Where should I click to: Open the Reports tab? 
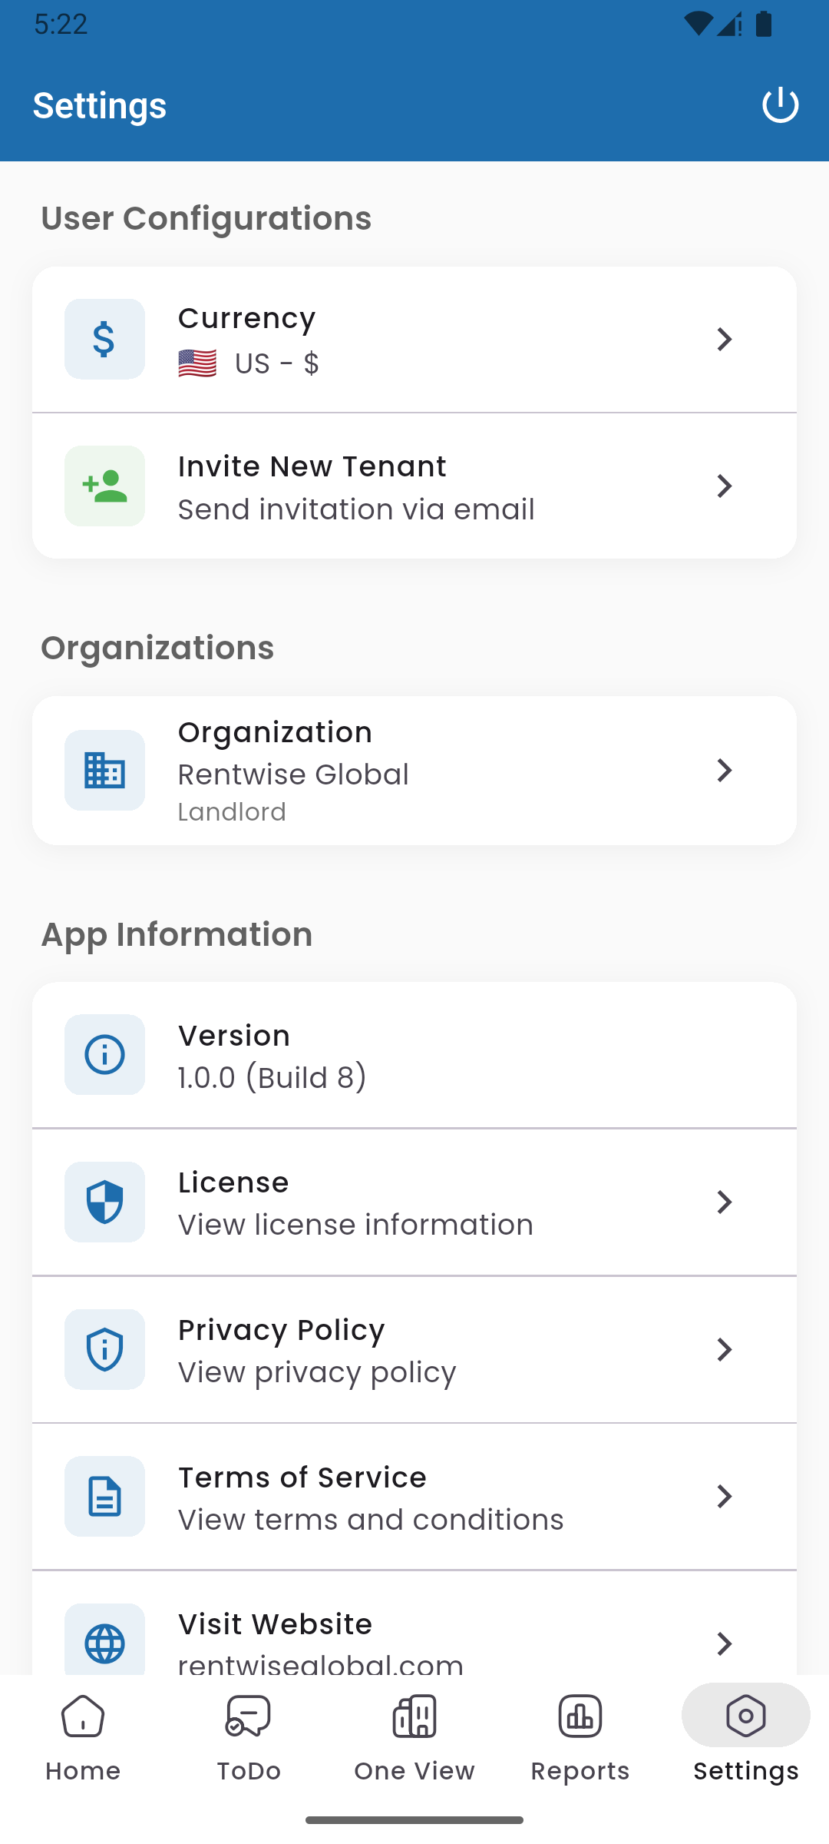580,1738
